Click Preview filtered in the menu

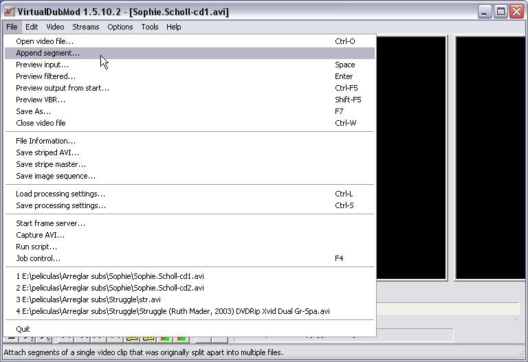pyautogui.click(x=45, y=76)
